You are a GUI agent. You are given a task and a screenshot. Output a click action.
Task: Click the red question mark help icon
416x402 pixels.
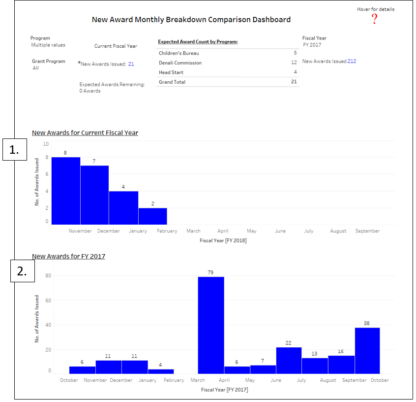coord(375,19)
